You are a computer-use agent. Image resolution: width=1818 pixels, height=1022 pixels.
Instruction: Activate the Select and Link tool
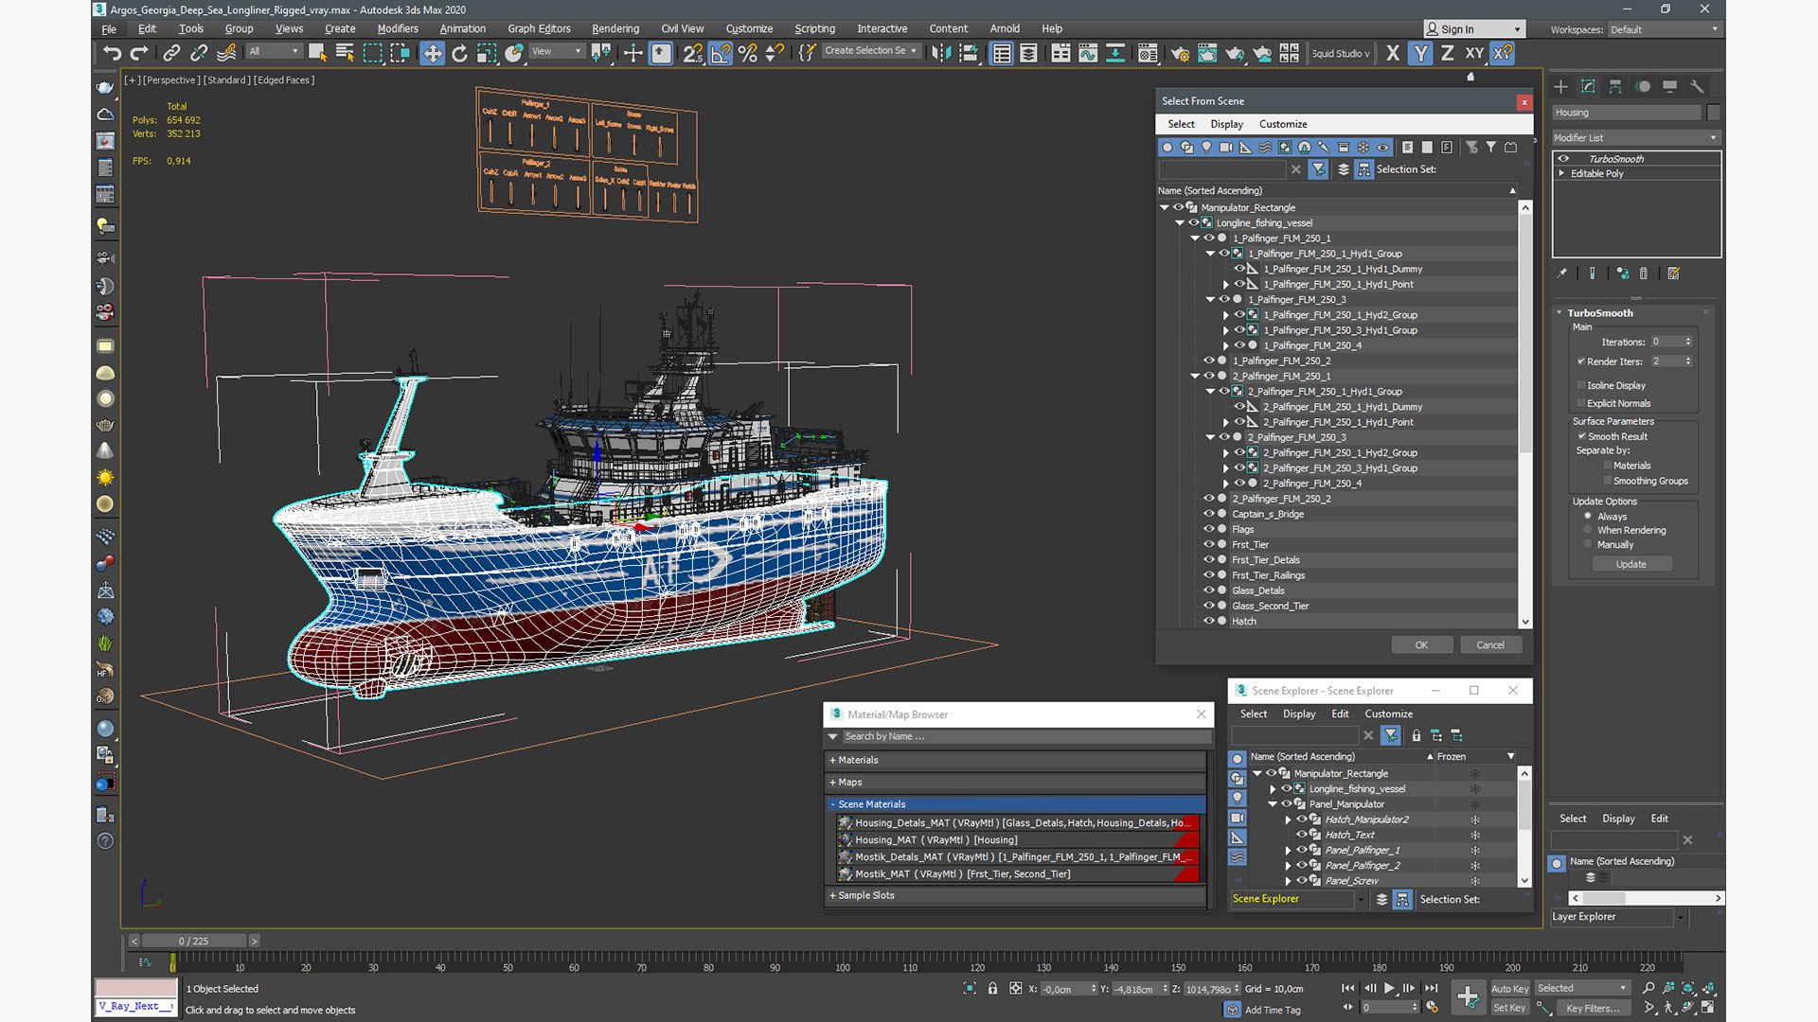[171, 53]
